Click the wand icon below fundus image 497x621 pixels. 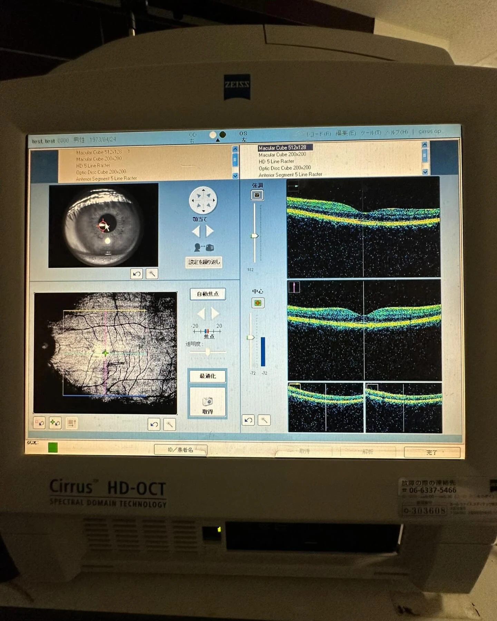coord(169,424)
